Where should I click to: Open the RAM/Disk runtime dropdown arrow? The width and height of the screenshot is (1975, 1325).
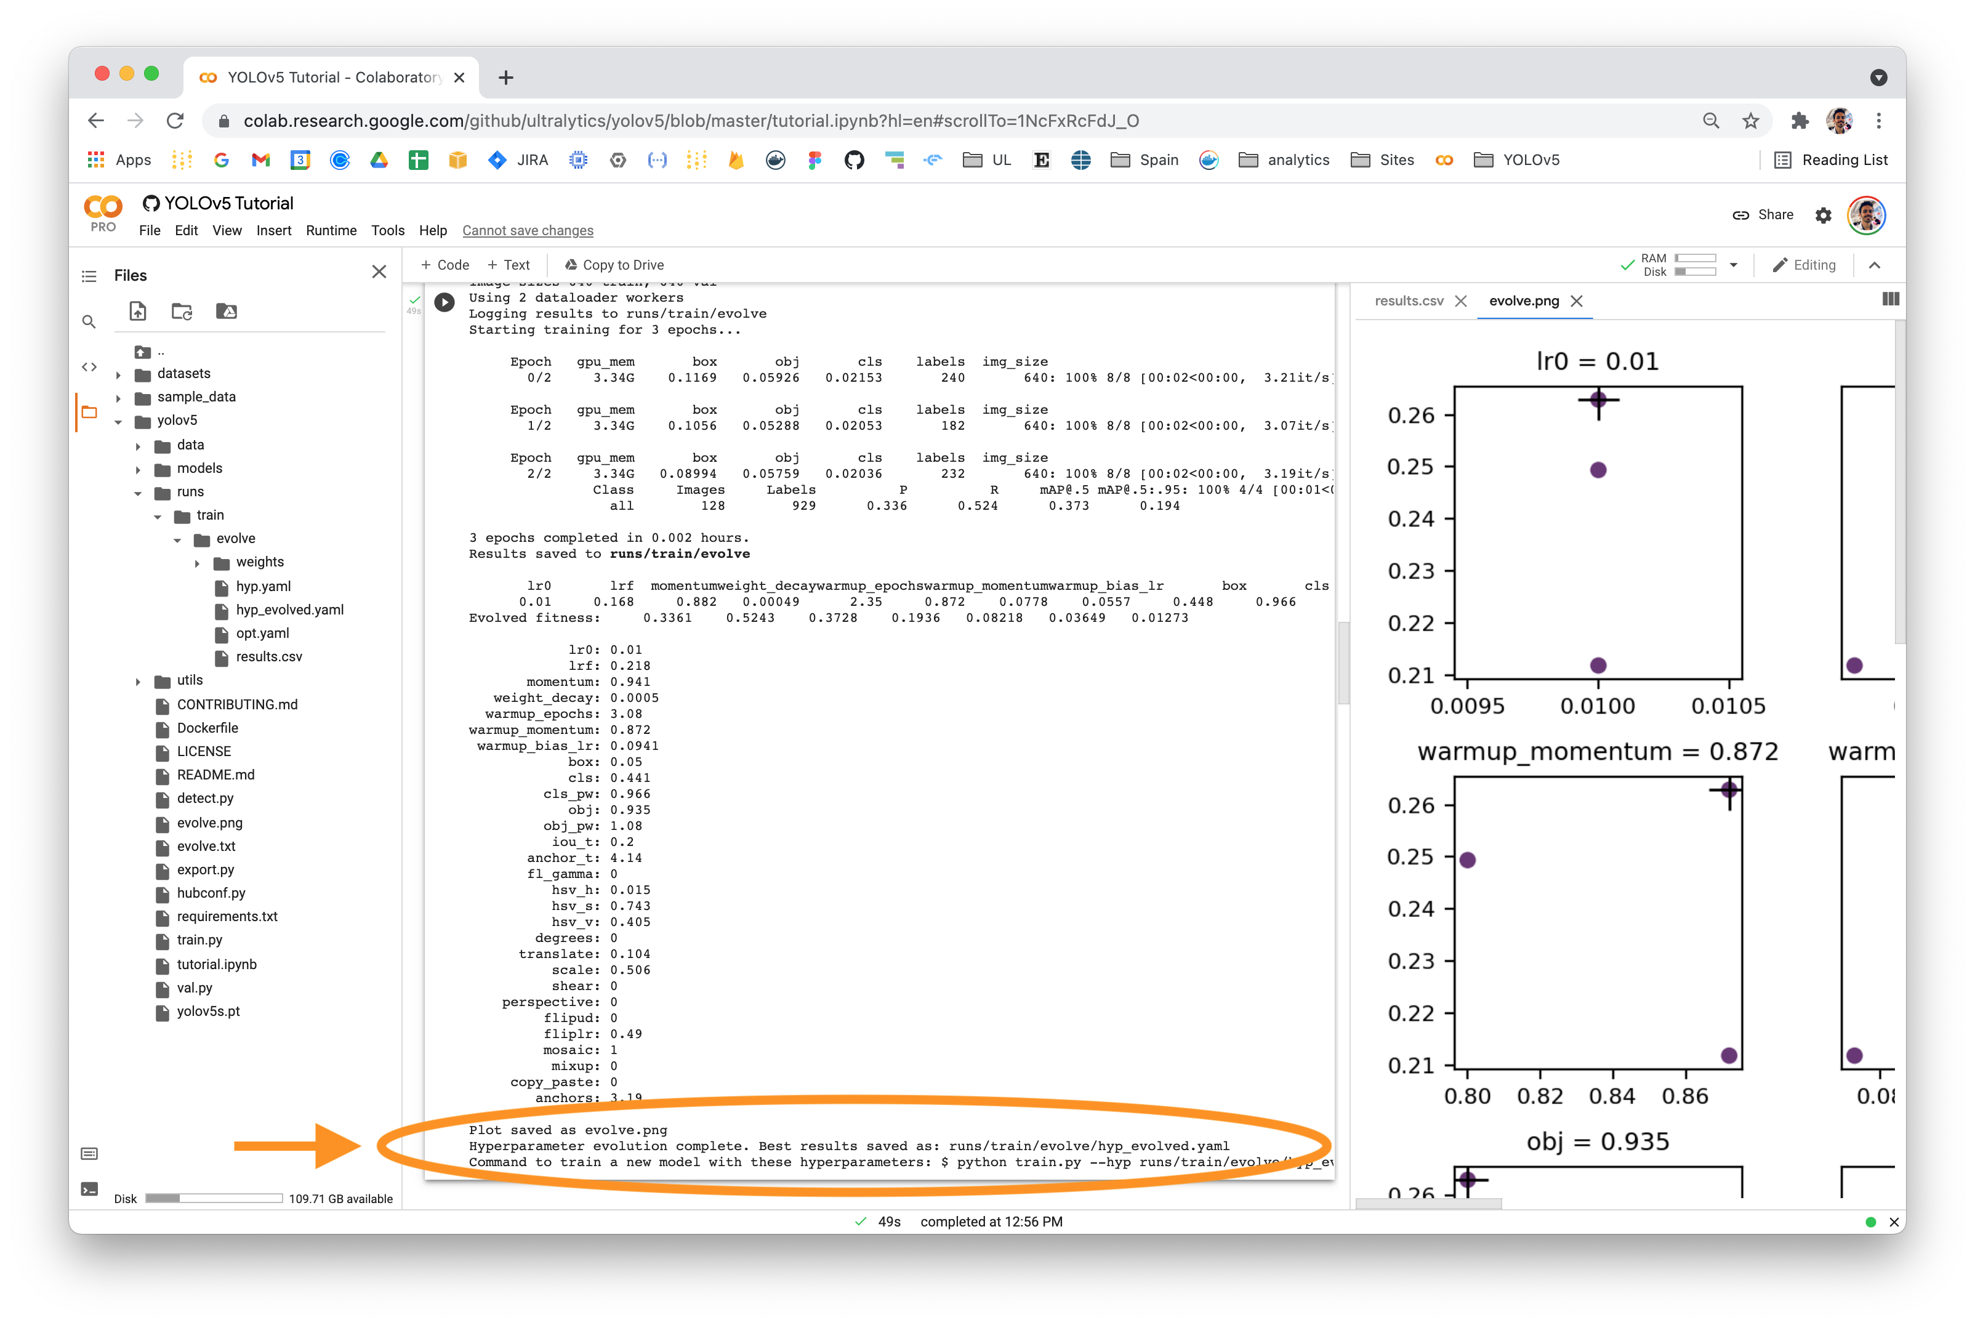tap(1734, 265)
